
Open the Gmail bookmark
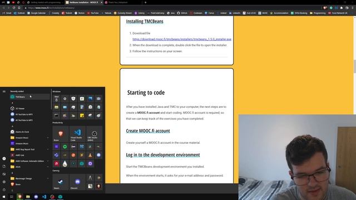[x=7, y=13]
